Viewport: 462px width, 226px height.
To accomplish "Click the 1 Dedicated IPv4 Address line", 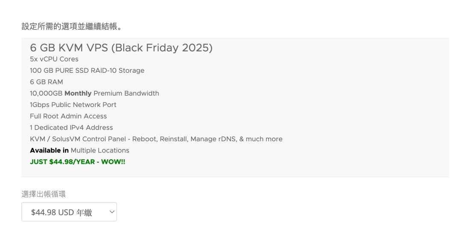I will click(x=71, y=128).
